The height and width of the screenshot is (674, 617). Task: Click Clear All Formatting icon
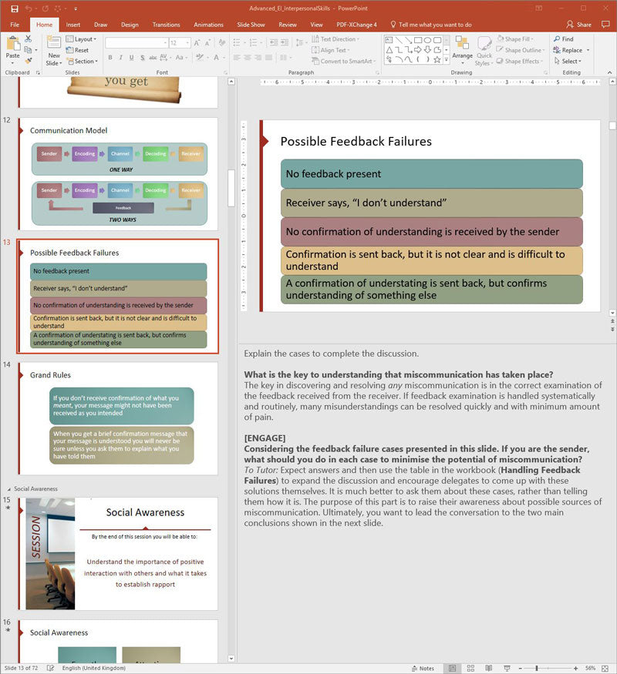(222, 43)
